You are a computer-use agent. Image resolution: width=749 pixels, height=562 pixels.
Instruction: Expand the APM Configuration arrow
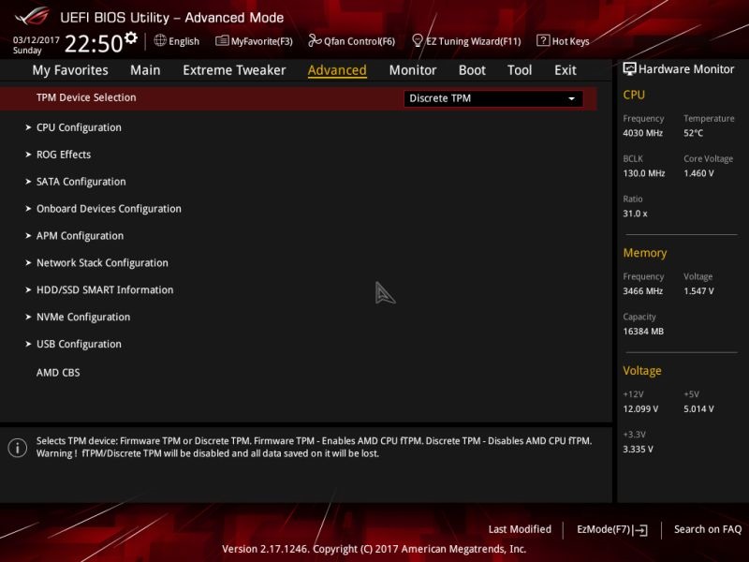pos(28,236)
